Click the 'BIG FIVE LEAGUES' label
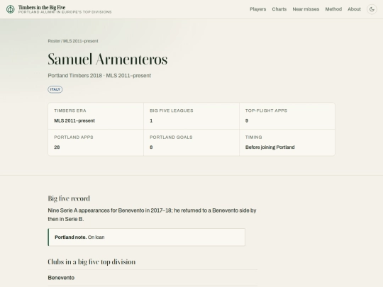 172,111
